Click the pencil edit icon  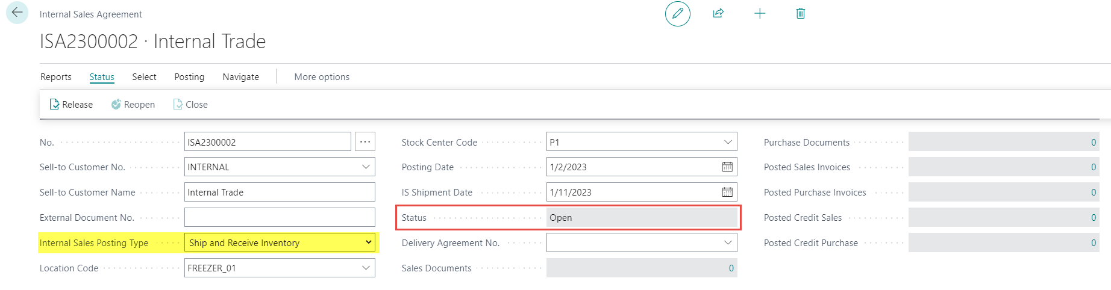point(677,13)
